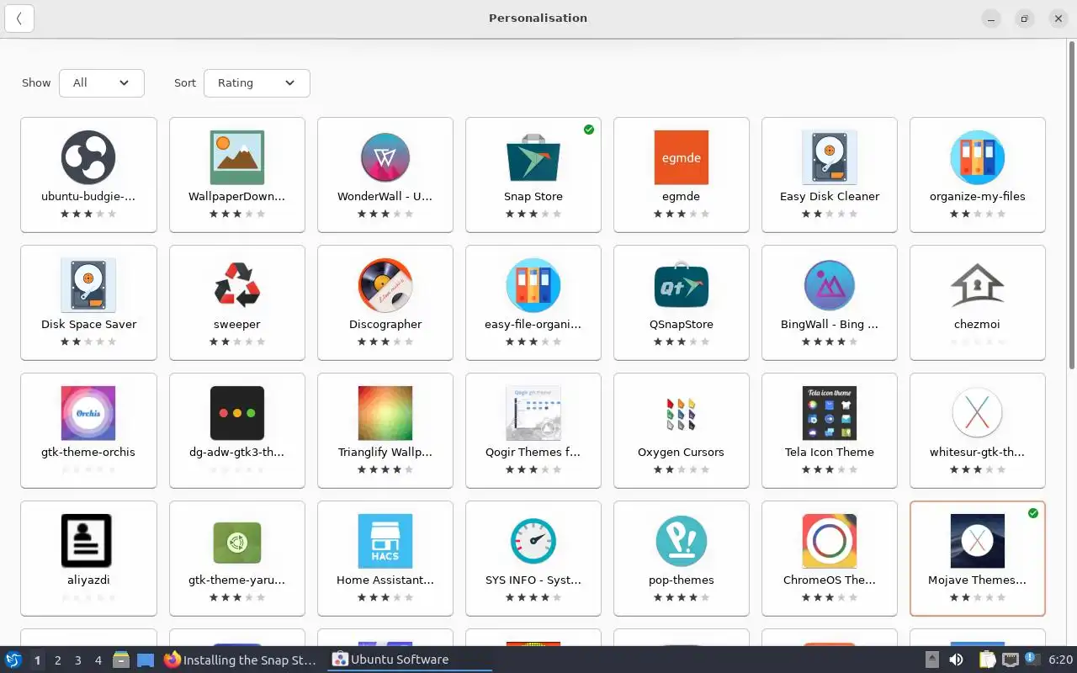The width and height of the screenshot is (1077, 673).
Task: Click the sweeper recycle icon
Action: pyautogui.click(x=237, y=285)
